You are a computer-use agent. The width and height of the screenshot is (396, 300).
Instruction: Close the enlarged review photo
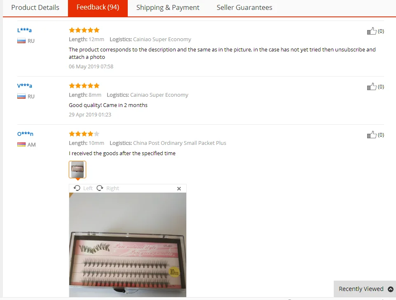click(x=179, y=188)
